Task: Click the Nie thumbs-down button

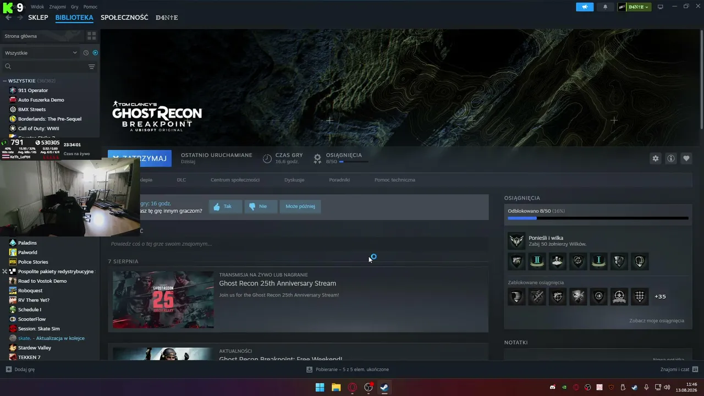Action: [260, 206]
